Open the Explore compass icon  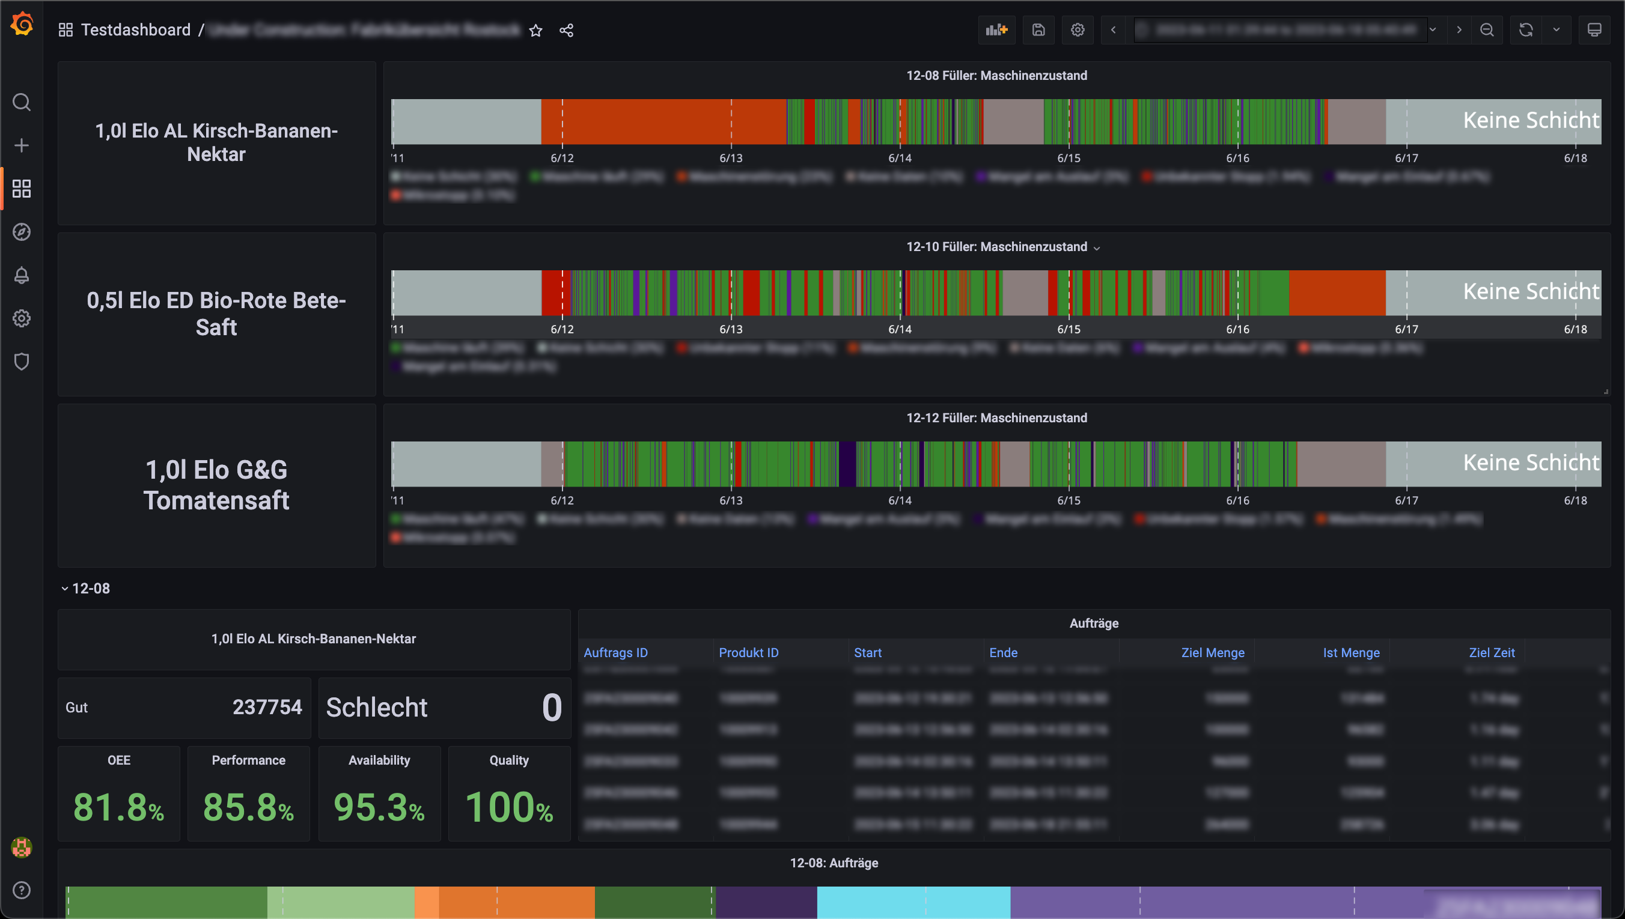tap(22, 232)
